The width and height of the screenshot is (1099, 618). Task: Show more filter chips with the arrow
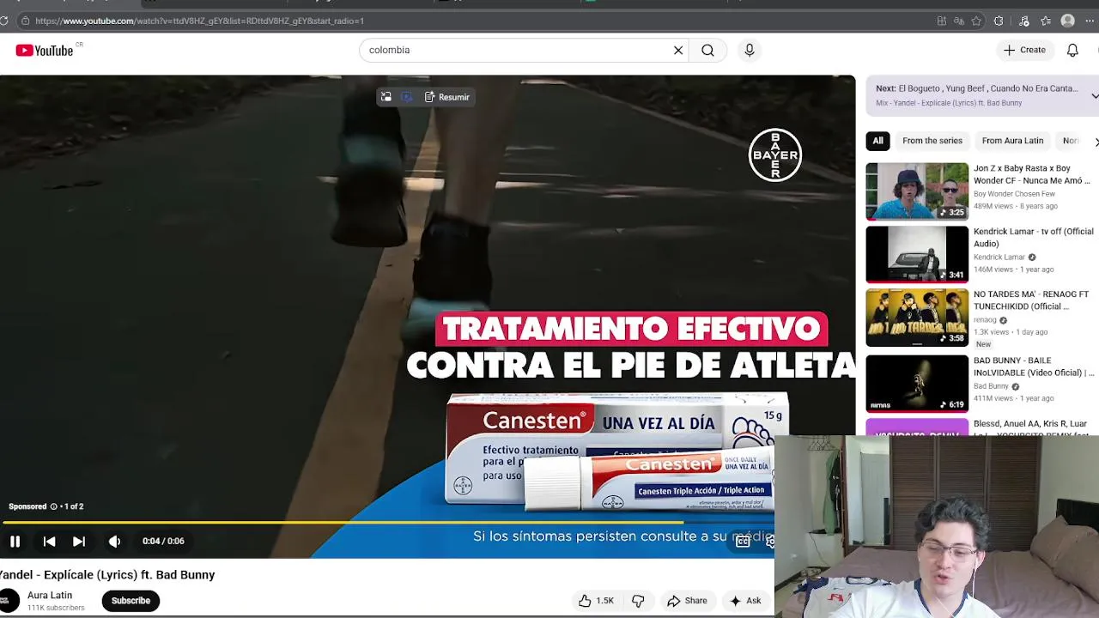click(x=1095, y=142)
